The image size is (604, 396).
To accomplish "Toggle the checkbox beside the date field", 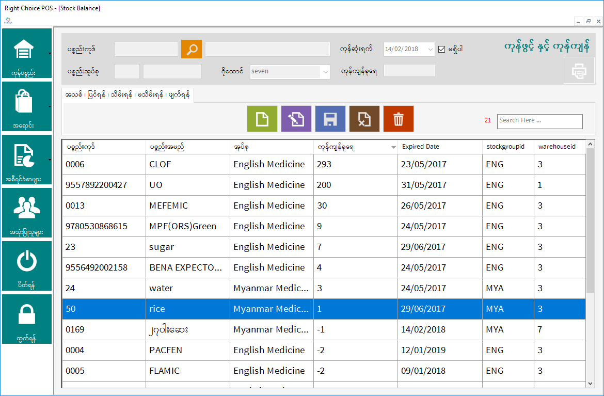I will (x=441, y=50).
